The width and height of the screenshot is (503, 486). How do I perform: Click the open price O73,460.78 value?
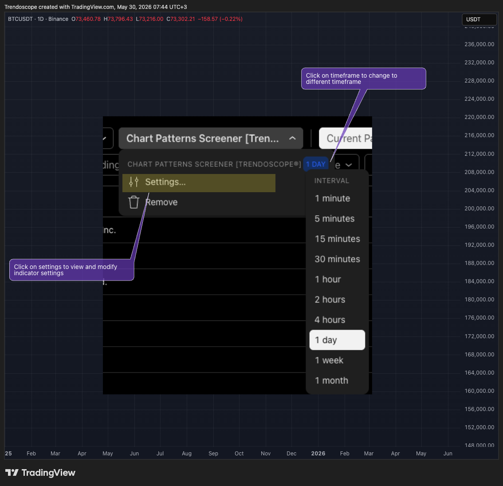coord(86,19)
